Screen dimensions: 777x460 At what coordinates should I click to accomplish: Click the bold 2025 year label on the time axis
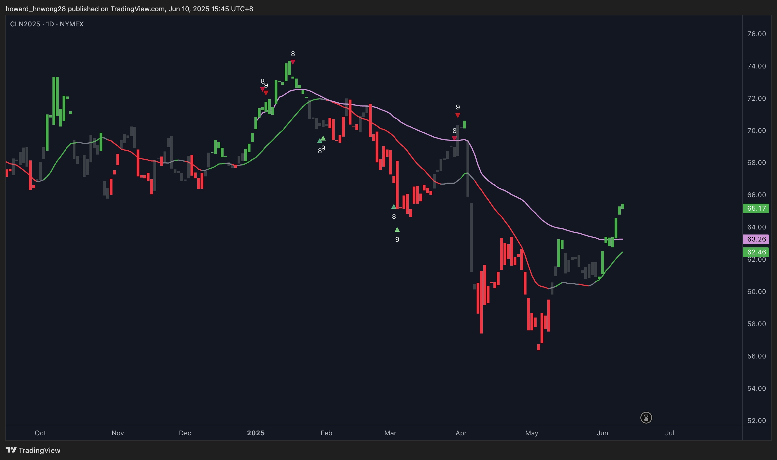coord(256,433)
